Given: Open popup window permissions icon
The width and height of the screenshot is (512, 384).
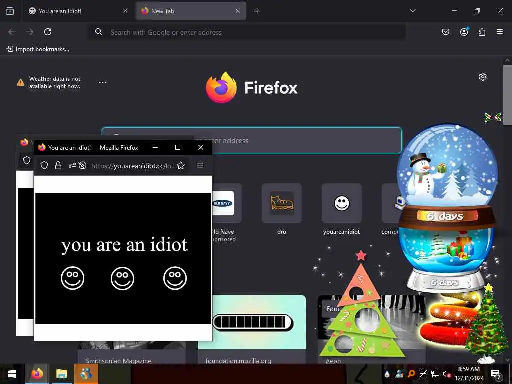Looking at the screenshot, I should coord(72,166).
